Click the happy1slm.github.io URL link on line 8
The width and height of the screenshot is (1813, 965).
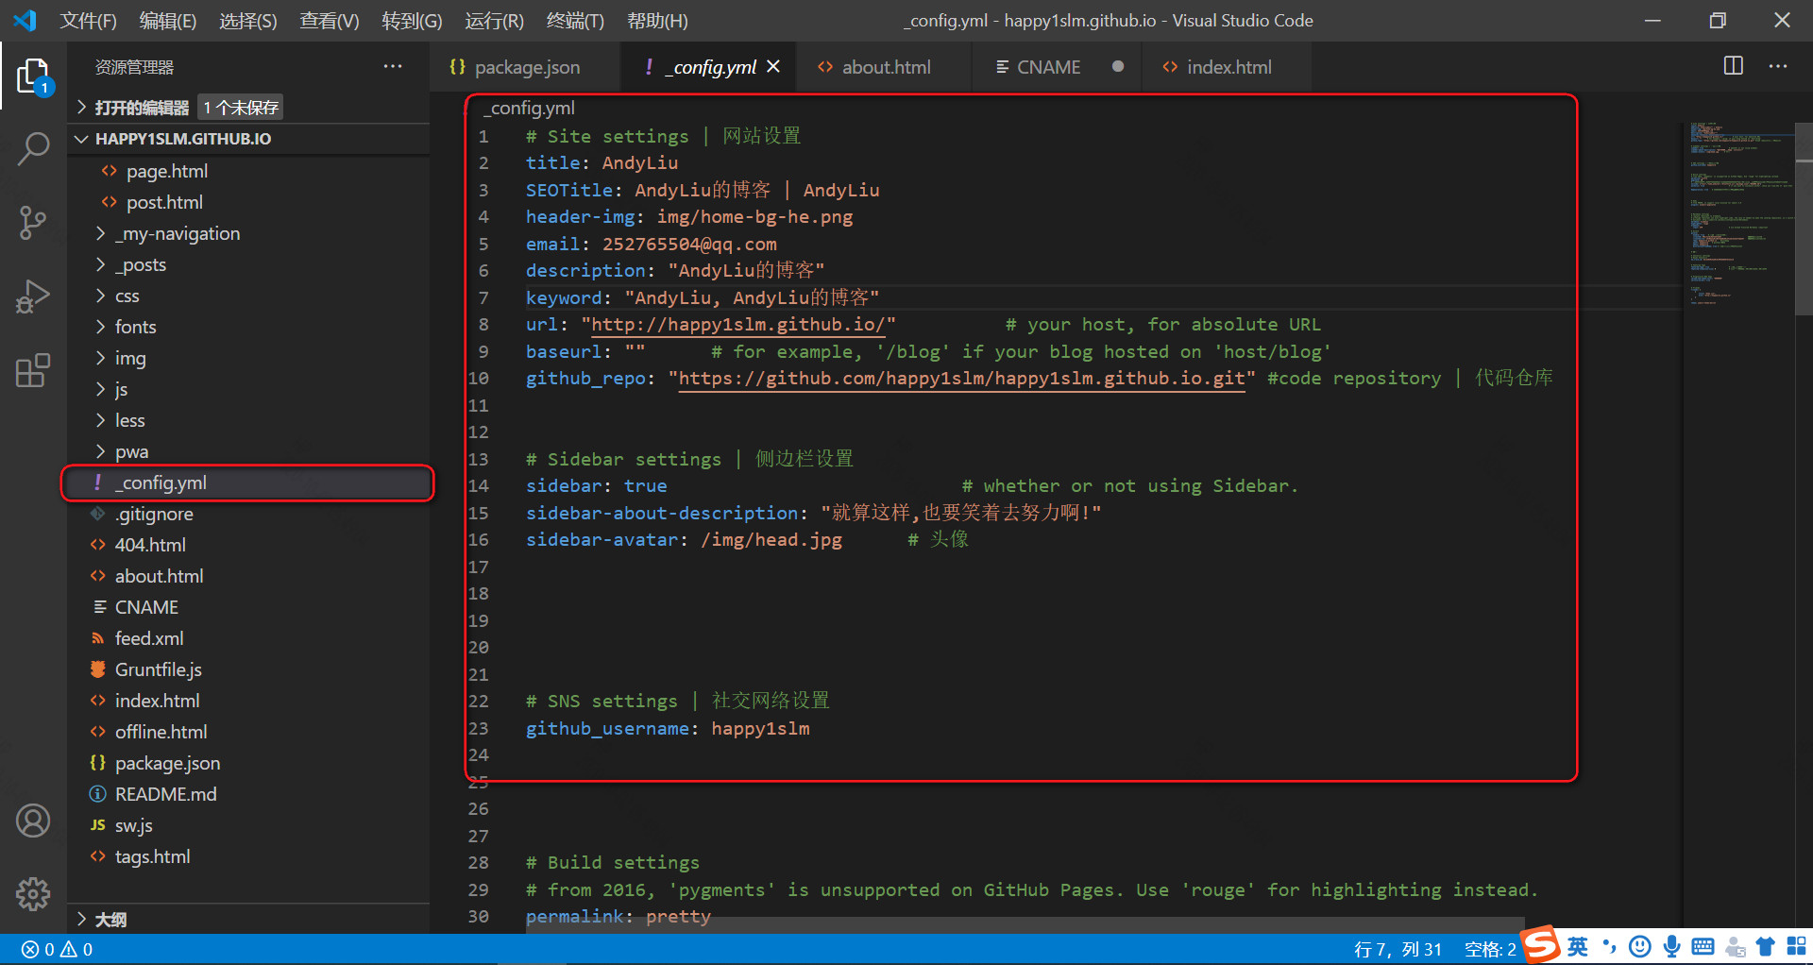click(x=738, y=325)
